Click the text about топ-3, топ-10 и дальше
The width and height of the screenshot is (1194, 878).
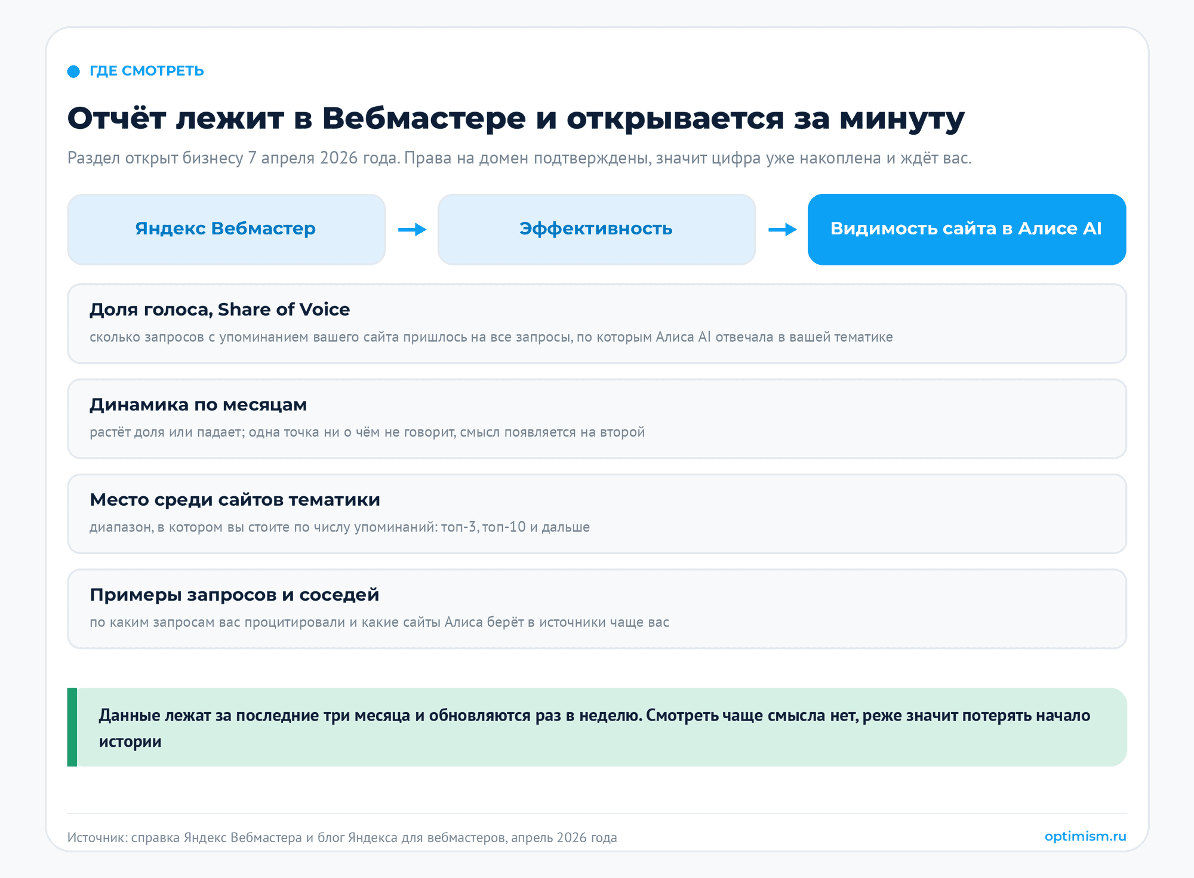point(340,527)
